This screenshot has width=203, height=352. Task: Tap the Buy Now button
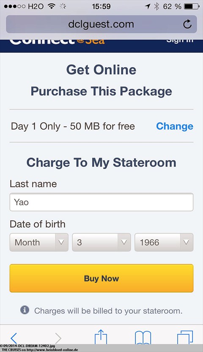click(x=101, y=278)
